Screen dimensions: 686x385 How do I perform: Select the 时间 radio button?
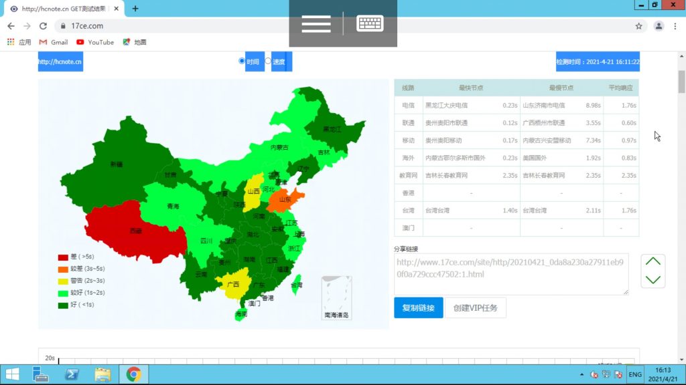[x=242, y=60]
